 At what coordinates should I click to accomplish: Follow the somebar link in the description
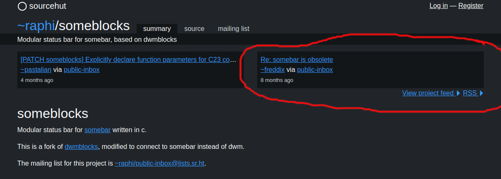[x=98, y=130]
